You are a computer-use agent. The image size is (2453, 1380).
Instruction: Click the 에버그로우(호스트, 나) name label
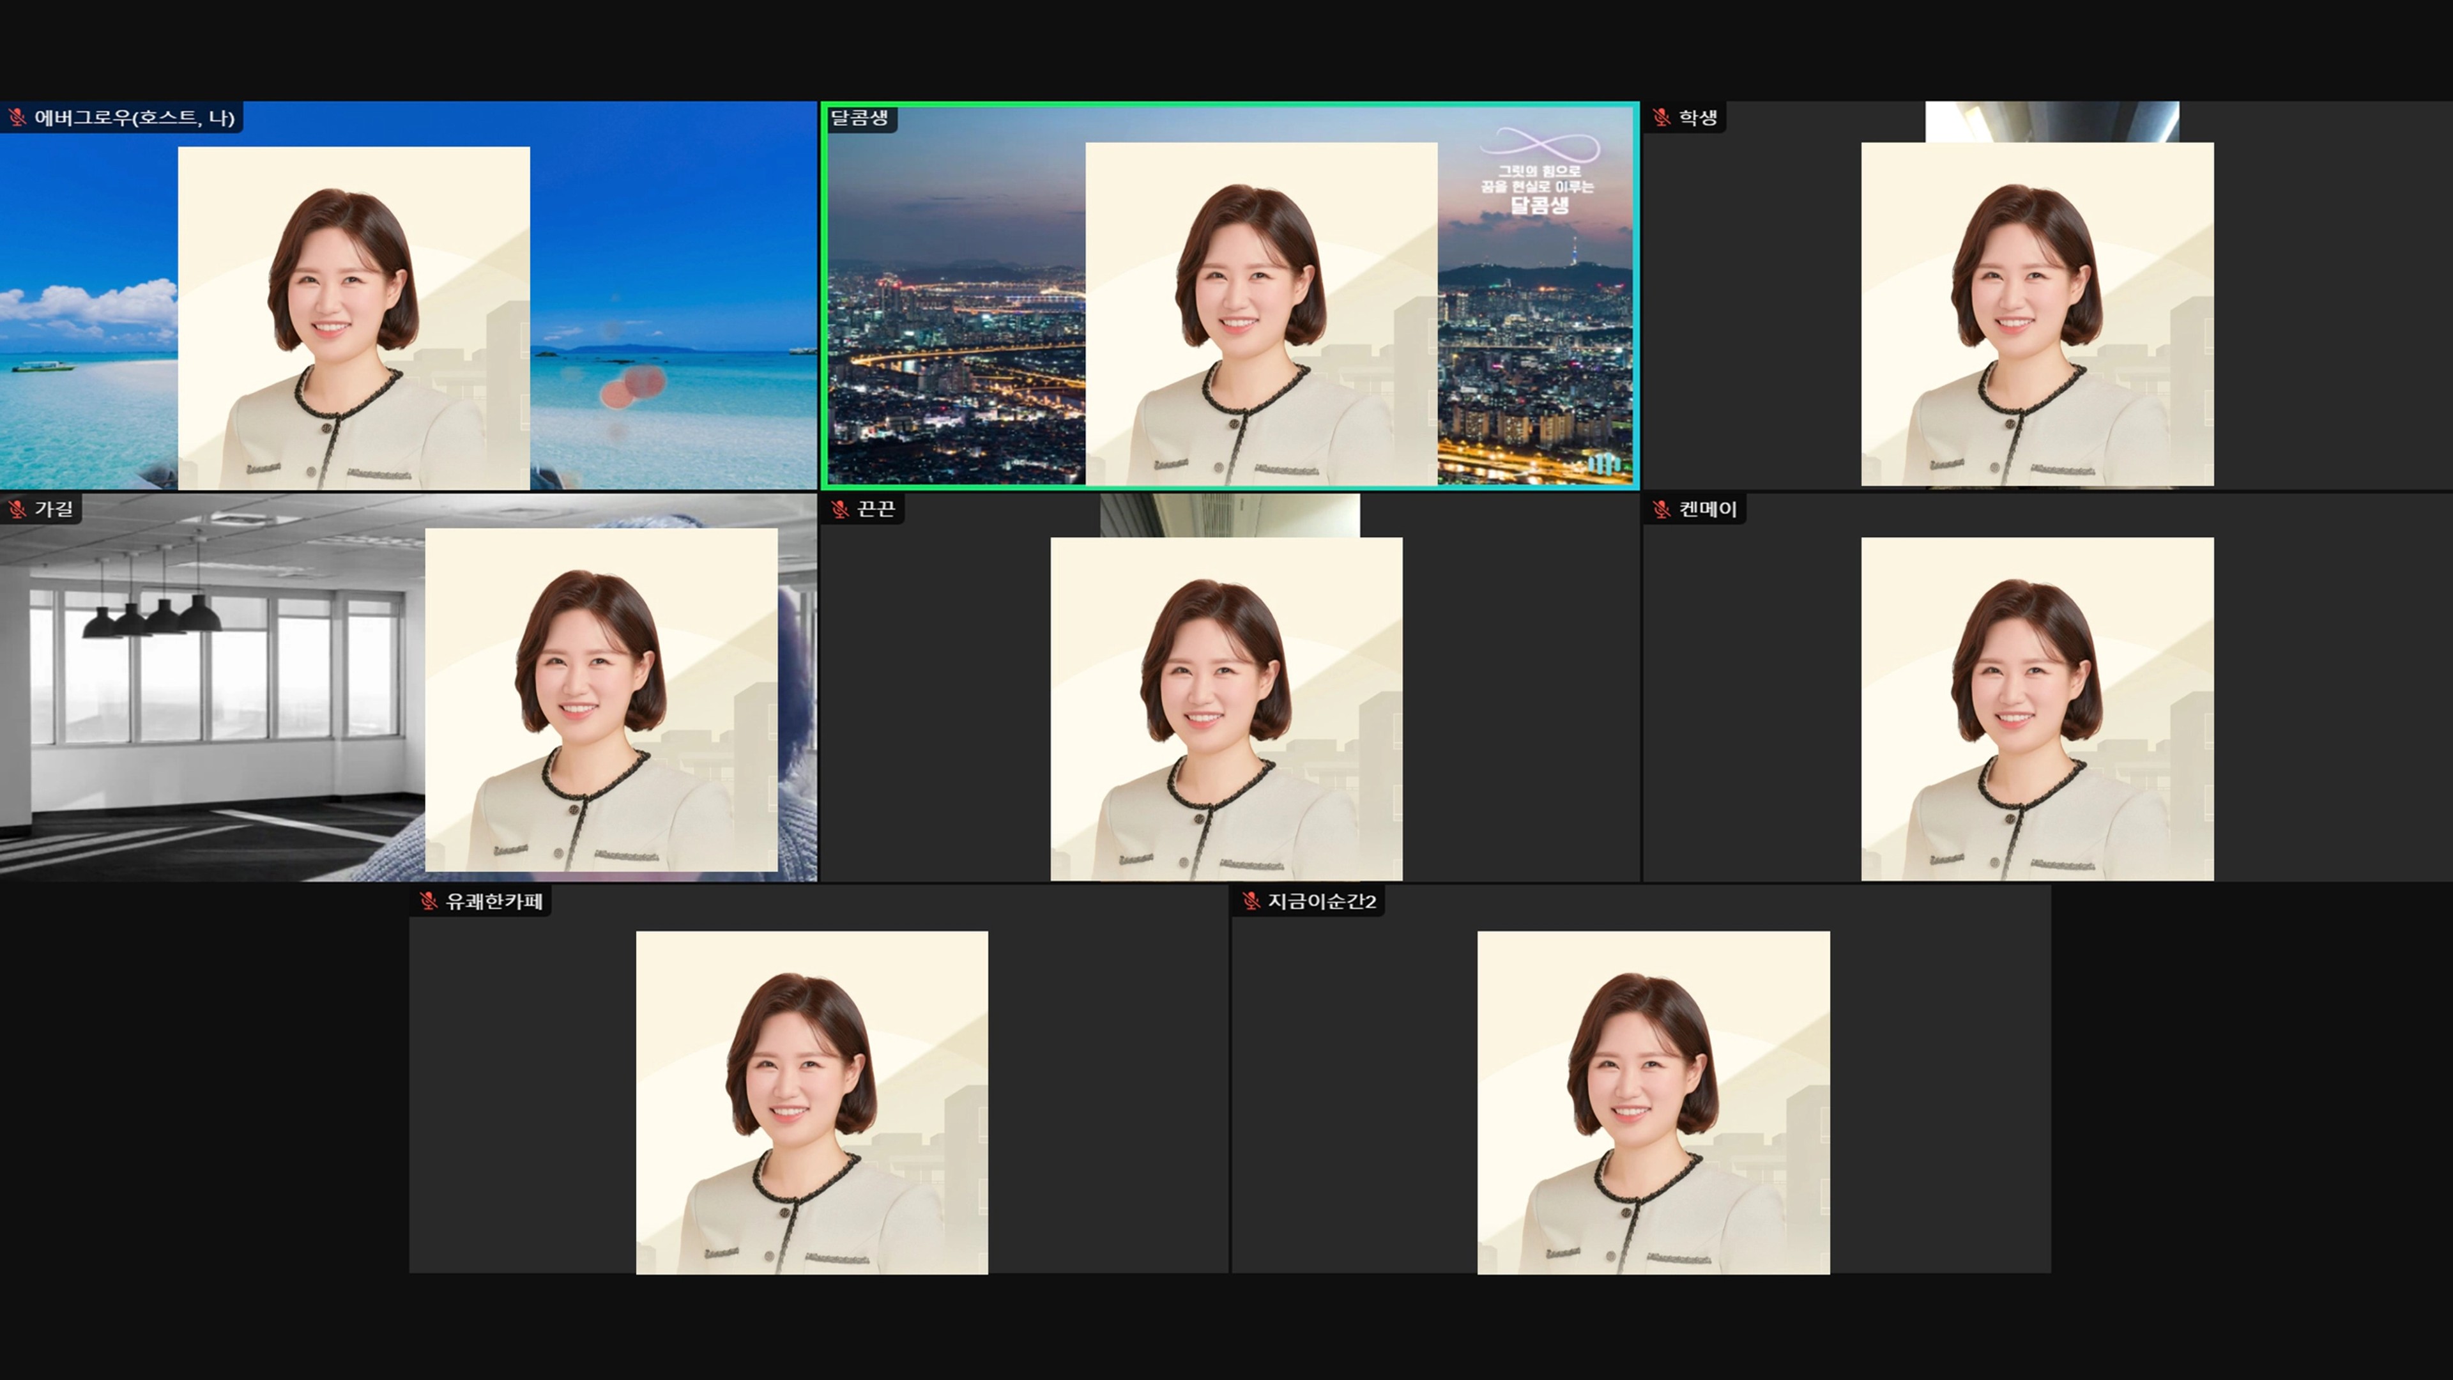pos(134,117)
